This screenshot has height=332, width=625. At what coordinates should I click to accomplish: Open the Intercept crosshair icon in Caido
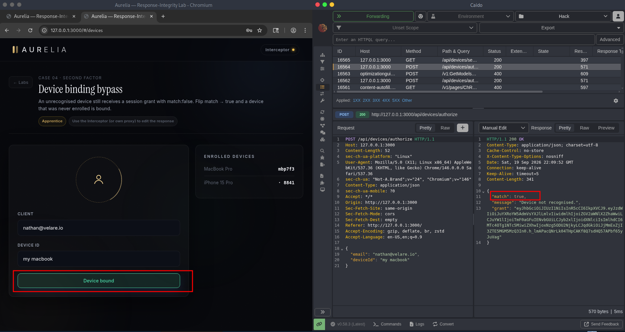click(322, 80)
